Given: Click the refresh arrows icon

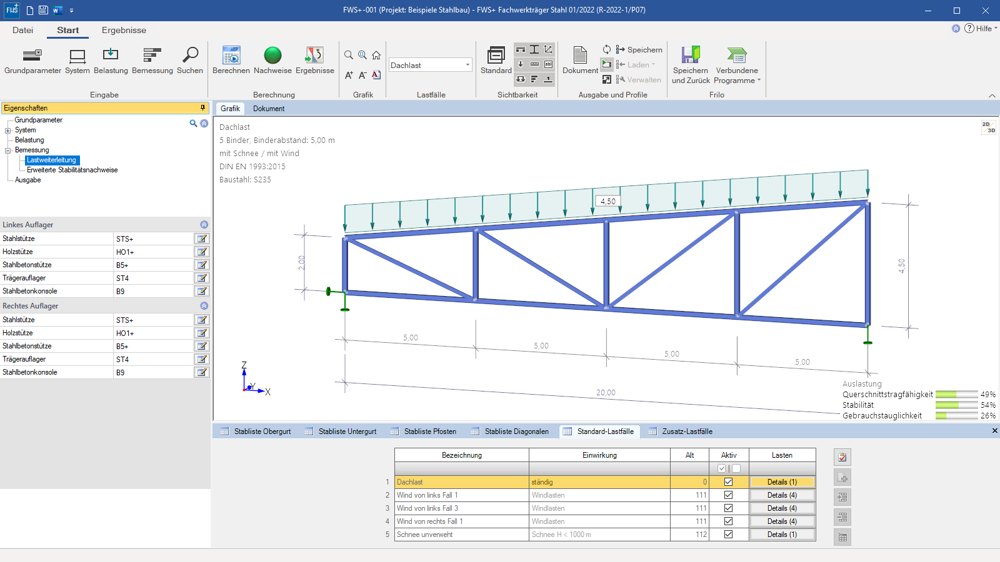Looking at the screenshot, I should point(607,49).
